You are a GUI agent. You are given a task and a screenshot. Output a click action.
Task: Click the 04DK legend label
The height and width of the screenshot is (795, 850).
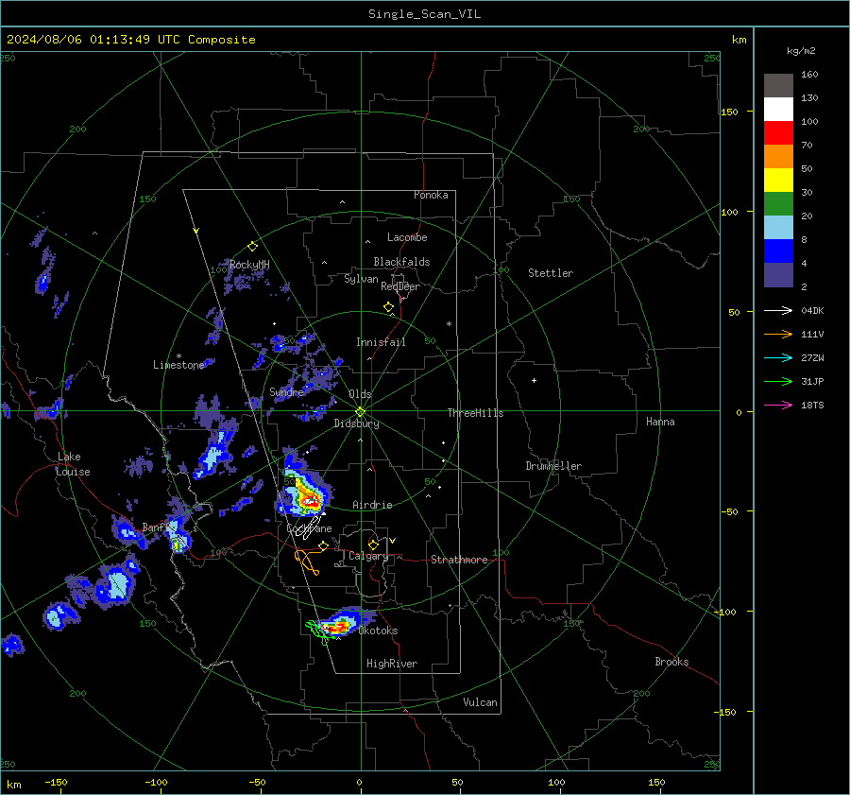click(812, 310)
